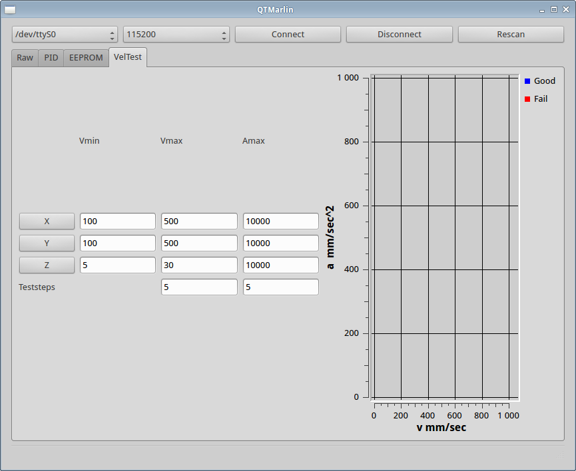The image size is (576, 471).
Task: Run the Y axis test button
Action: click(x=47, y=243)
